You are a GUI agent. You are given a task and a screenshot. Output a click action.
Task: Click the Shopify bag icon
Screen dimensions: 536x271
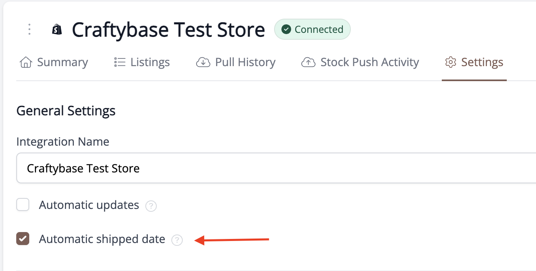pos(57,30)
